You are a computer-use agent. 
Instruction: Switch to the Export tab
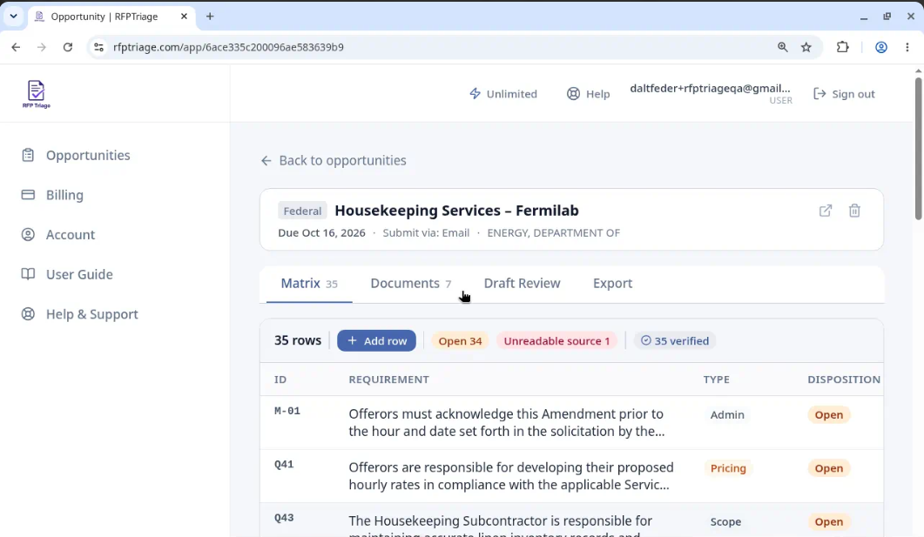click(x=612, y=283)
